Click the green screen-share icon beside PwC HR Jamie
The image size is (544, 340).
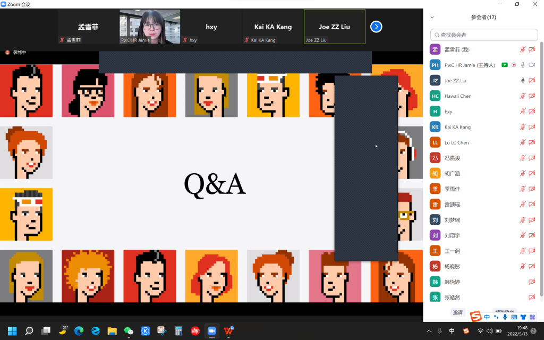coord(504,65)
